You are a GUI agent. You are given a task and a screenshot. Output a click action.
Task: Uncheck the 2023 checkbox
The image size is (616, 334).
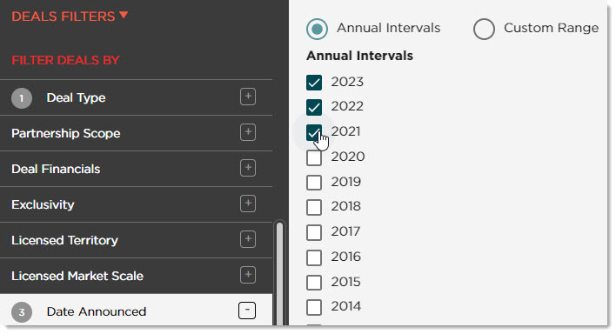click(x=314, y=83)
